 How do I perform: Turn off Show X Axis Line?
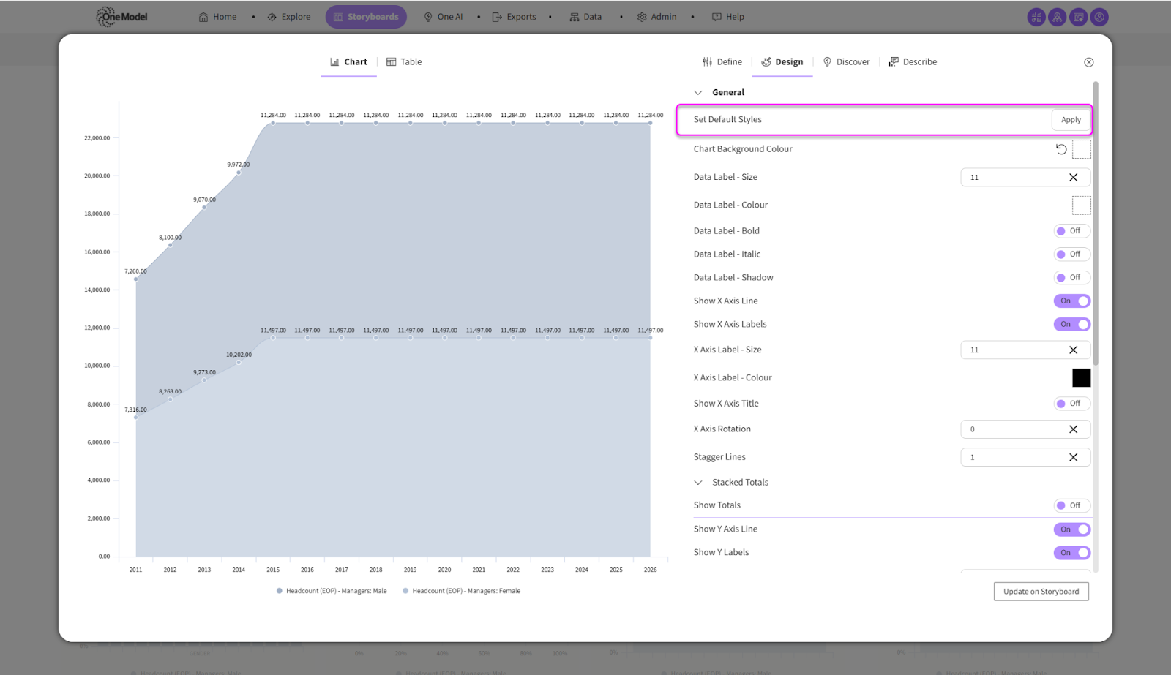tap(1071, 301)
